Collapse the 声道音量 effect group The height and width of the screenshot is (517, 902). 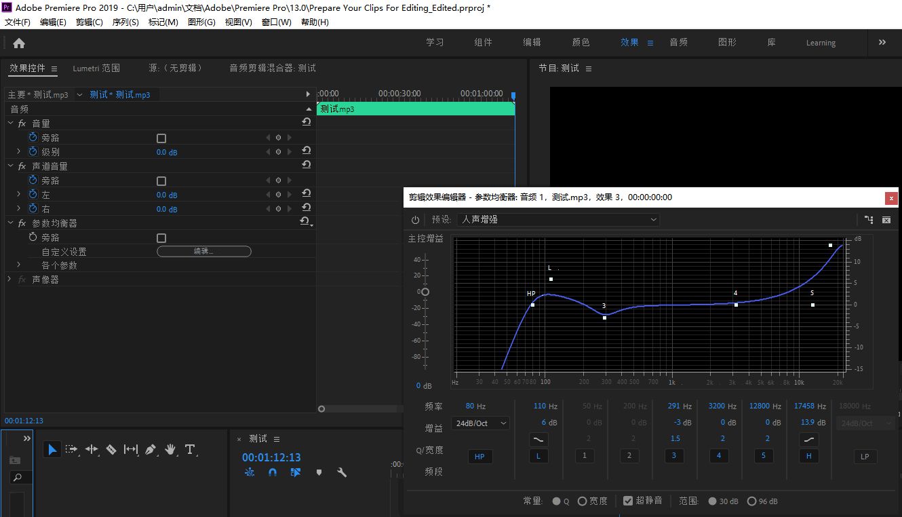(10, 166)
